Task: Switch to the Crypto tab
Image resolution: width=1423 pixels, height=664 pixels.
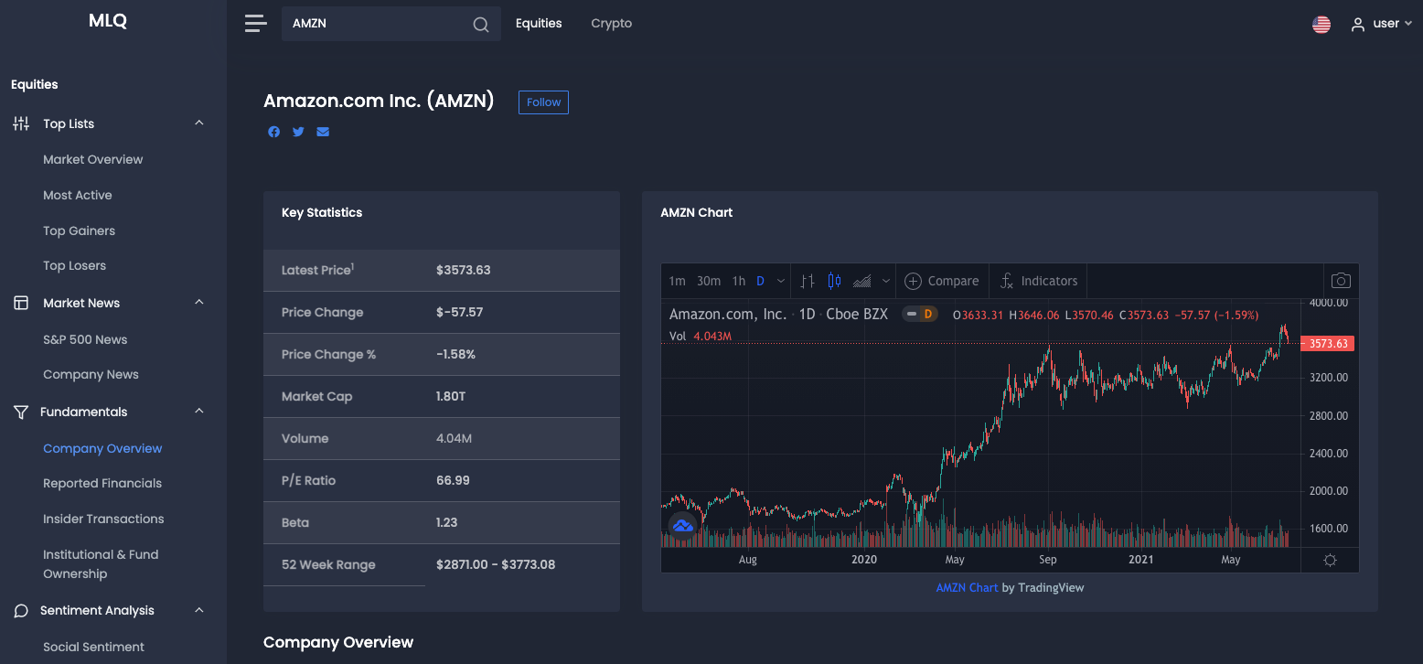Action: click(x=612, y=24)
